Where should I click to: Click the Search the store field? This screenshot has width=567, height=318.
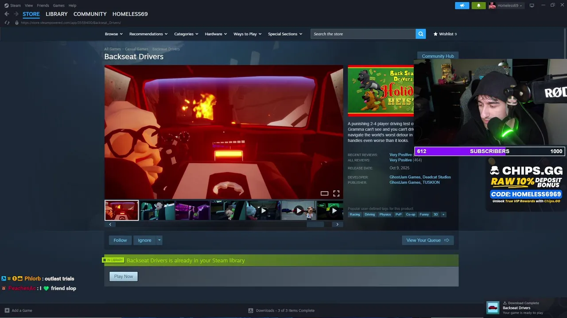(x=363, y=34)
